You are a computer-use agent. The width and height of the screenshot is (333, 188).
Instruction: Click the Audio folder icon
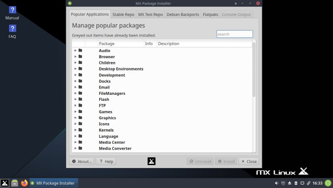click(x=80, y=50)
